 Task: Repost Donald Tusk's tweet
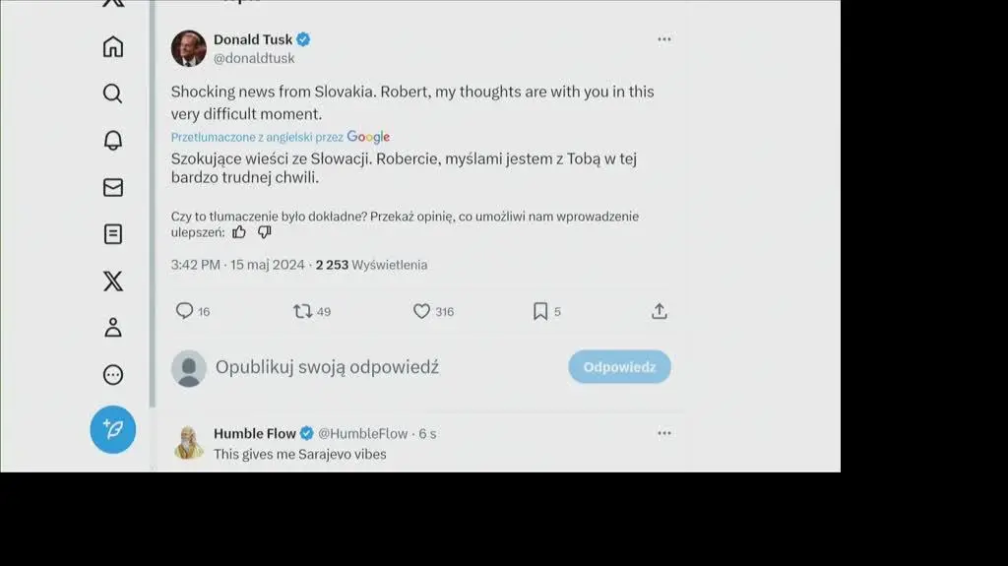(303, 311)
